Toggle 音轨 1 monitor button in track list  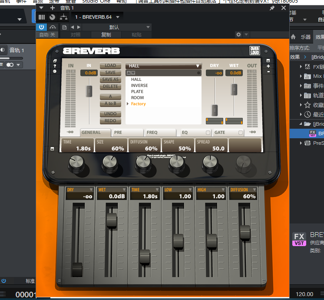[x=3, y=50]
